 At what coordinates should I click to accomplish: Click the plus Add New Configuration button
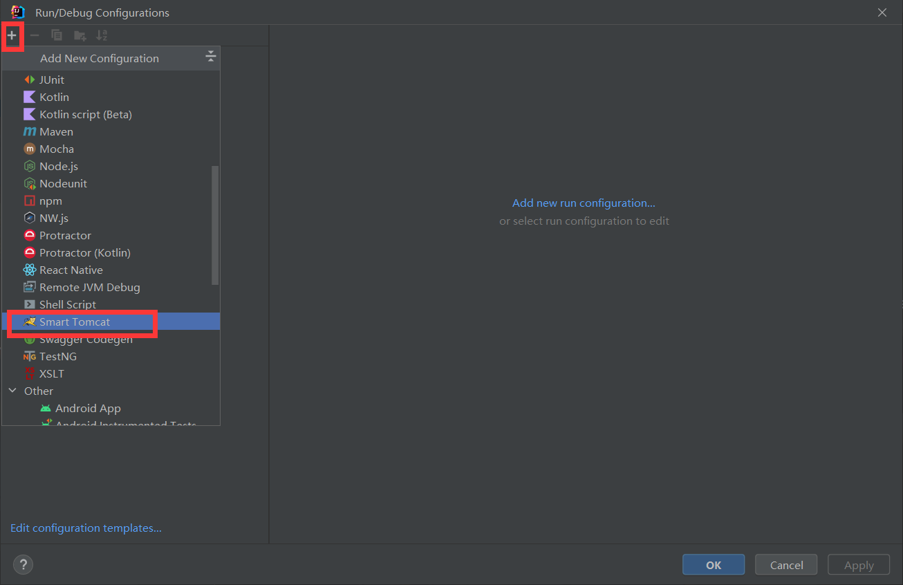(12, 35)
